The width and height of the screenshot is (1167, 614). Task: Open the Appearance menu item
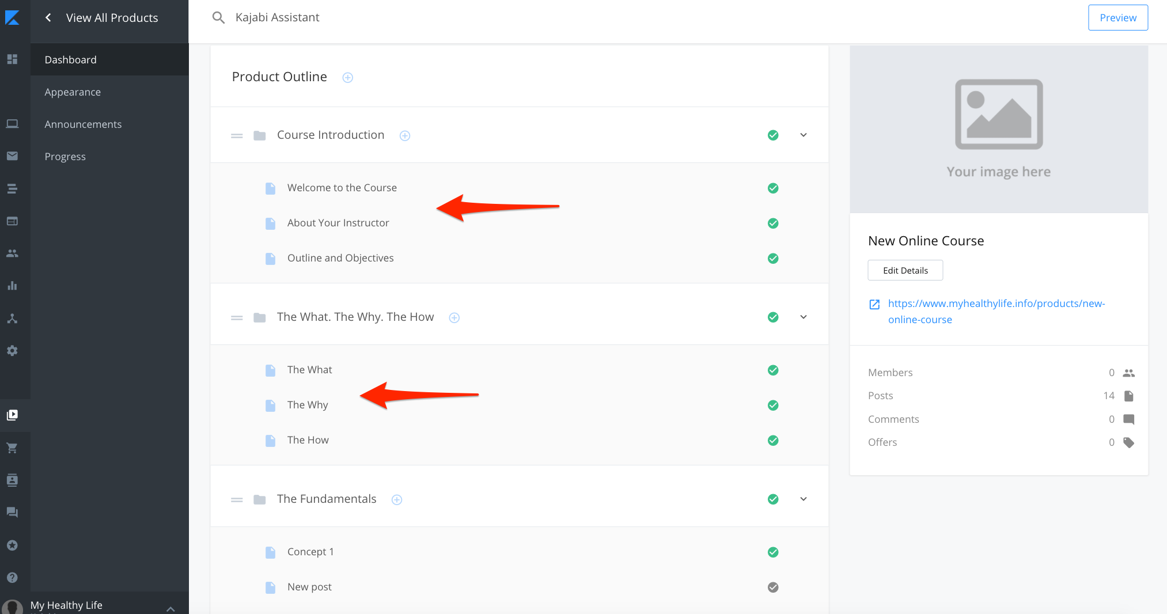tap(73, 92)
